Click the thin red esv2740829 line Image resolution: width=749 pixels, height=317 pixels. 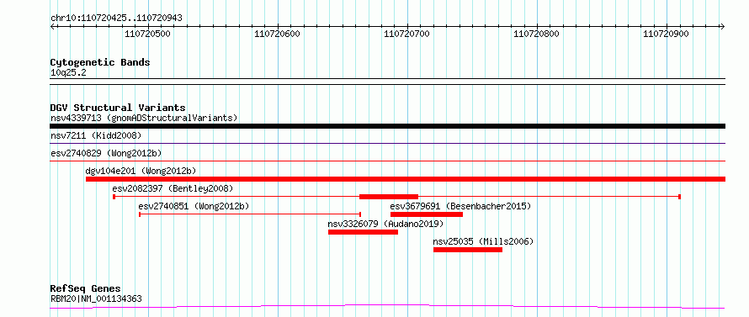387,161
